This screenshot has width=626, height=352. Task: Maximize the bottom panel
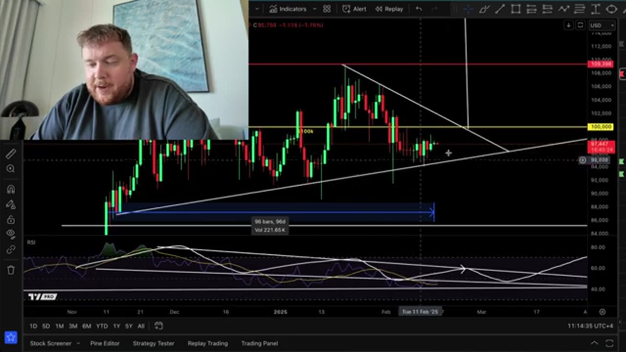609,343
